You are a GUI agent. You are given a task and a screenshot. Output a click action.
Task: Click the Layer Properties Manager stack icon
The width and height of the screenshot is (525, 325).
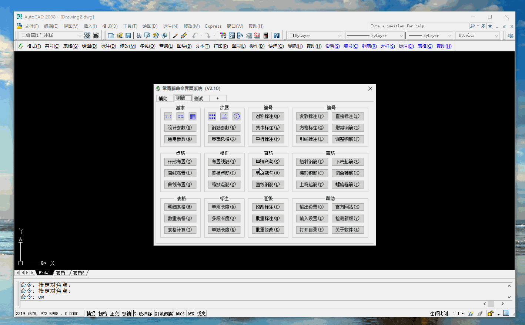[x=511, y=35]
